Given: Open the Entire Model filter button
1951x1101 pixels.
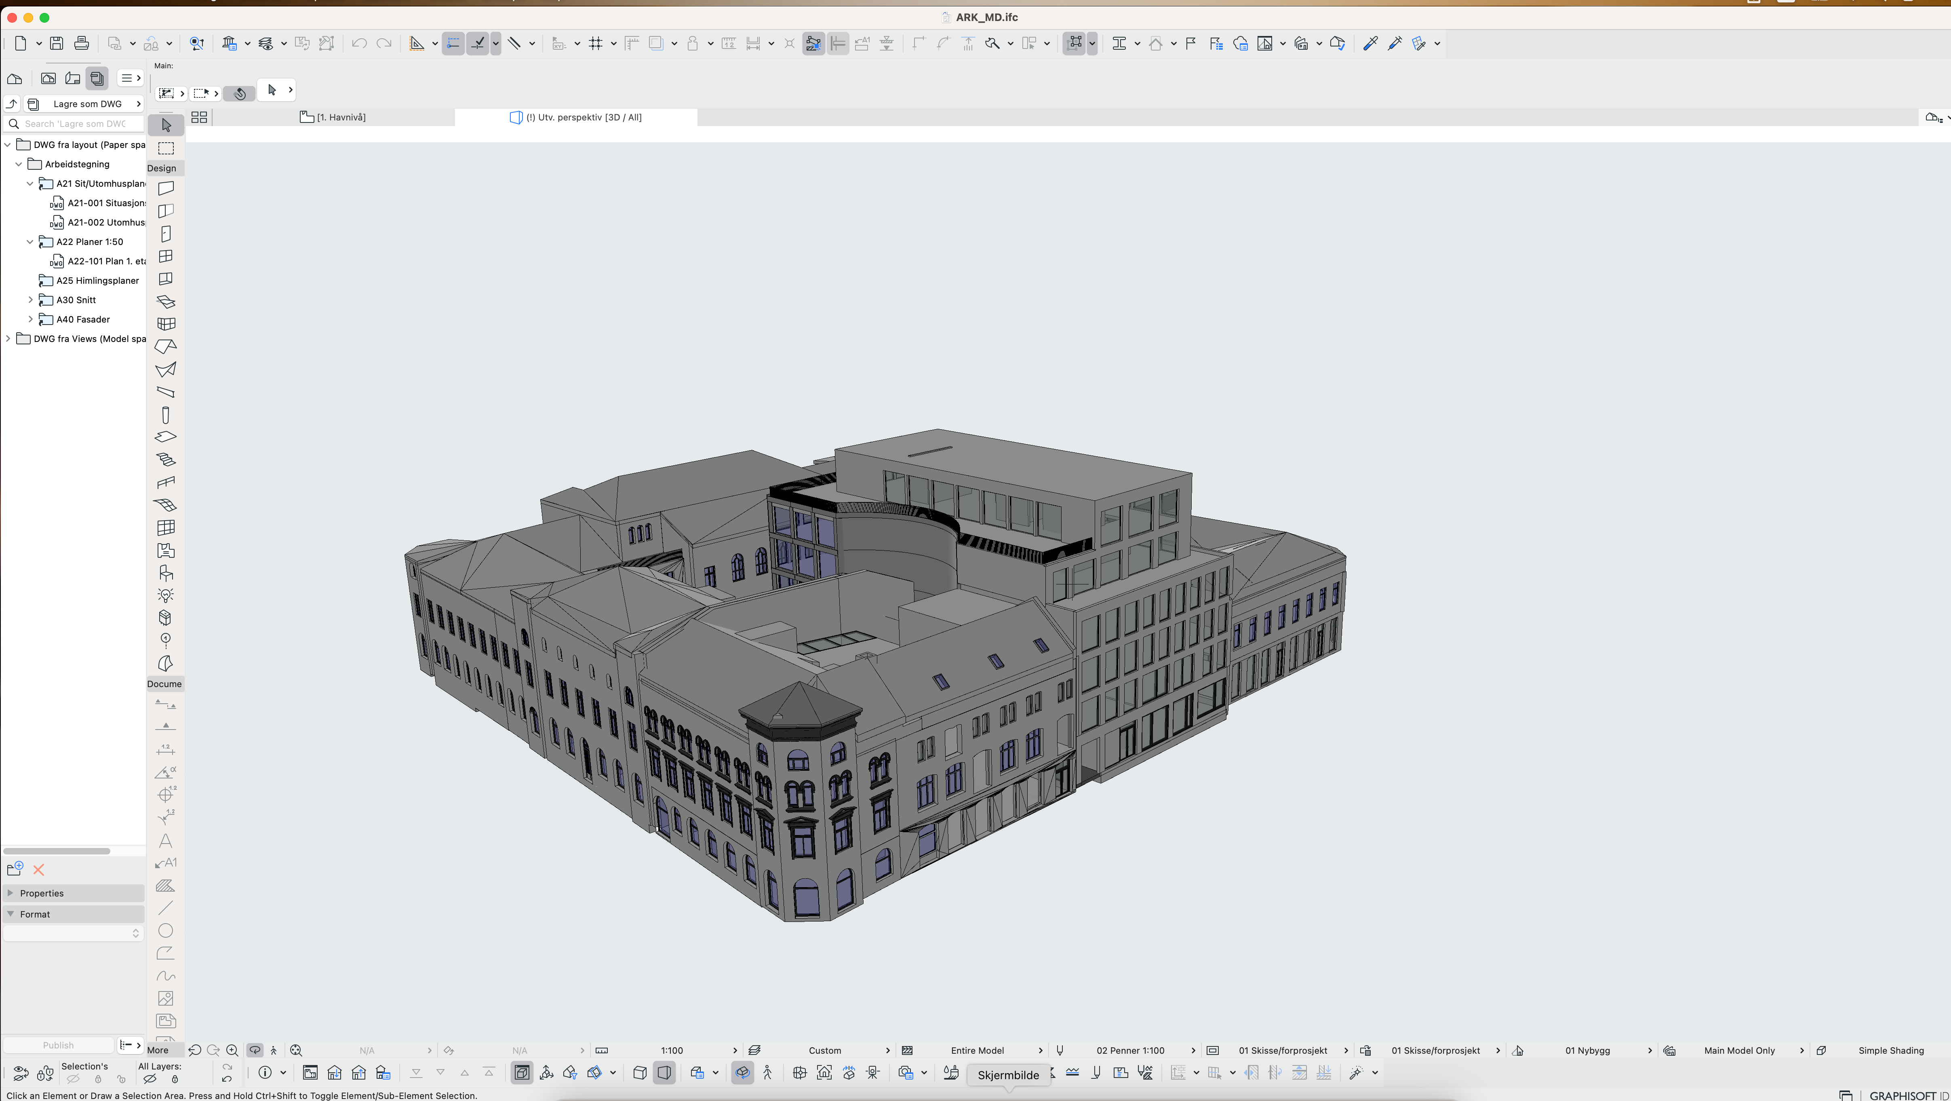Looking at the screenshot, I should 976,1050.
